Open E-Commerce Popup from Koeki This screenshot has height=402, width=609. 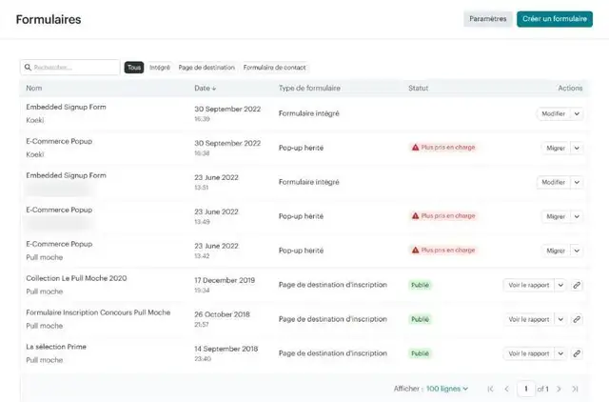coord(59,141)
